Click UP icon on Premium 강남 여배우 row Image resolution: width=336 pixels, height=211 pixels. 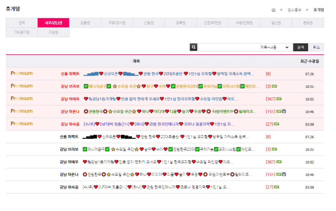point(279,99)
